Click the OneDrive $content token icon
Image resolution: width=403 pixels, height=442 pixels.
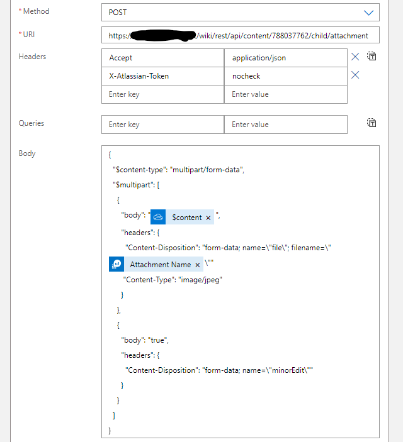click(158, 217)
